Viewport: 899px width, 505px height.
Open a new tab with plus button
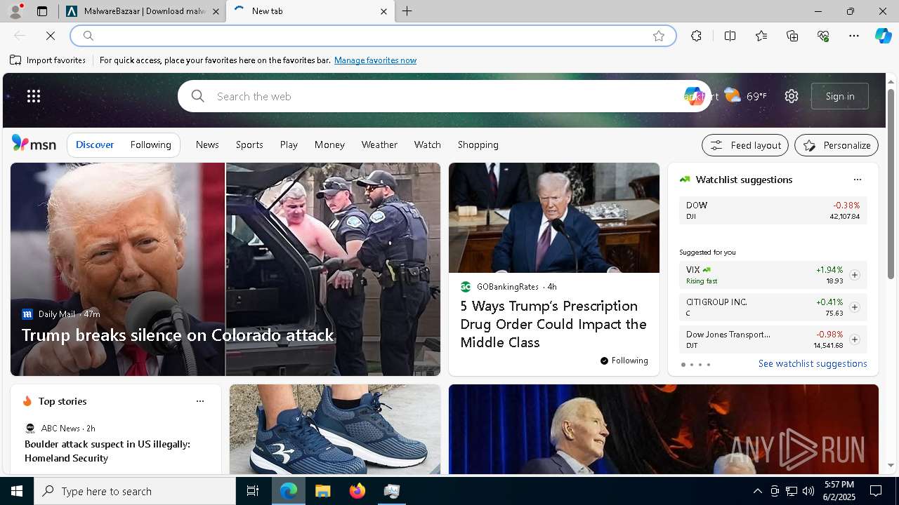click(x=407, y=11)
